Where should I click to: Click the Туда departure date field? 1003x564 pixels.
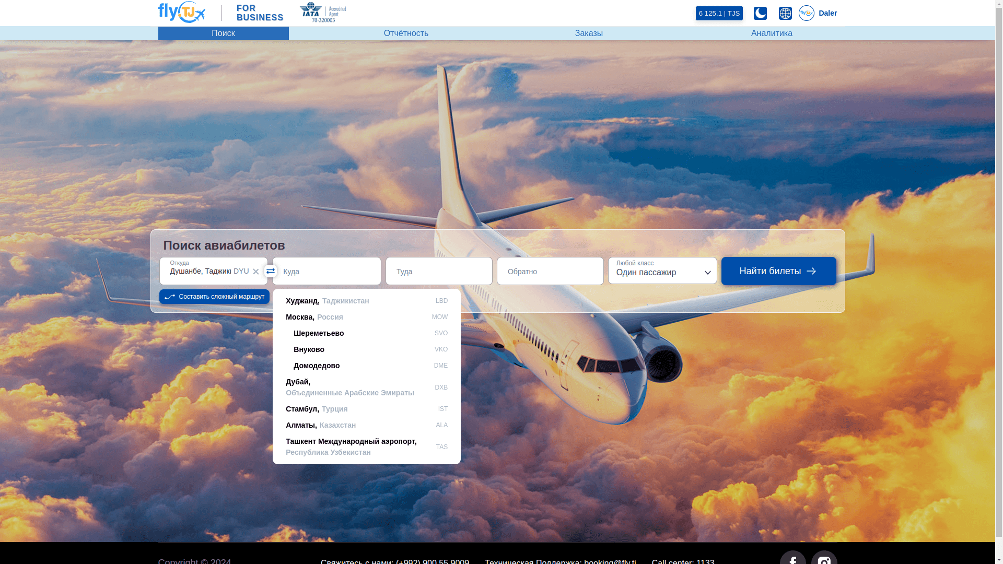pos(438,271)
